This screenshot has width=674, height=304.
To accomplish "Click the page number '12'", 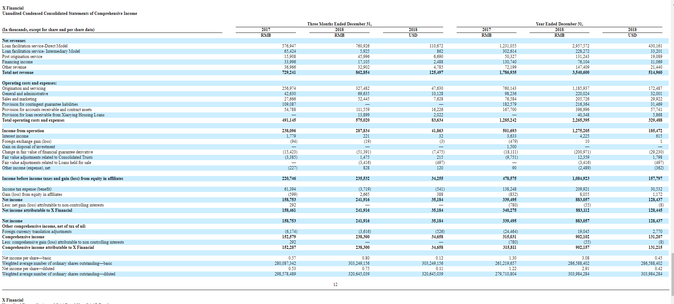I will (x=335, y=285).
